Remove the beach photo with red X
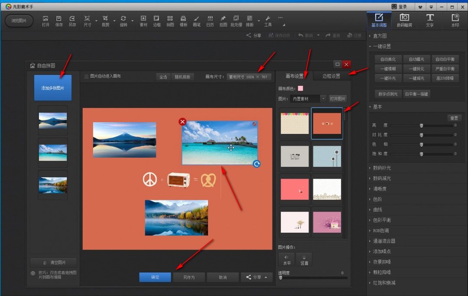 [182, 122]
